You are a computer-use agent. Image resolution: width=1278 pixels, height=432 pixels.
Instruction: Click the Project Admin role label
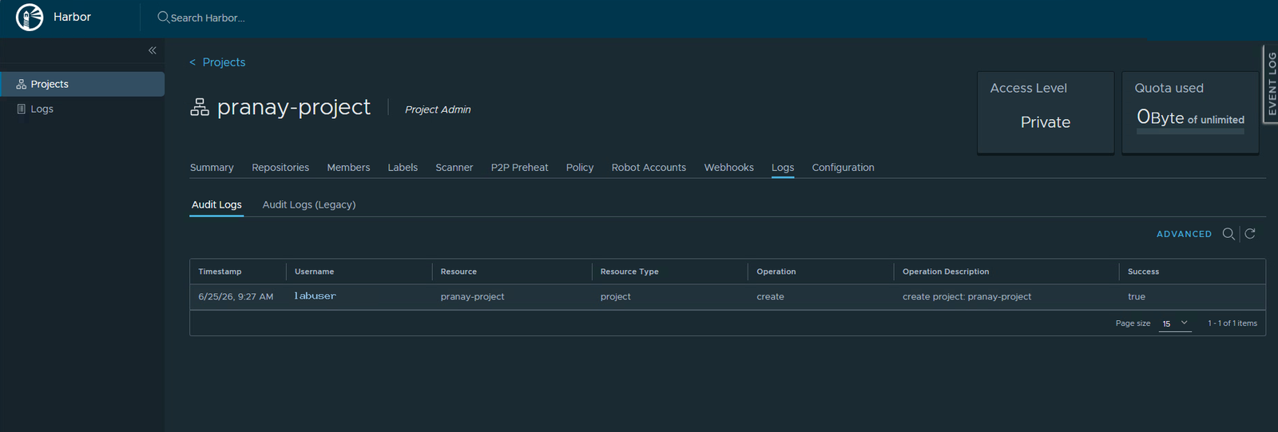(x=438, y=109)
